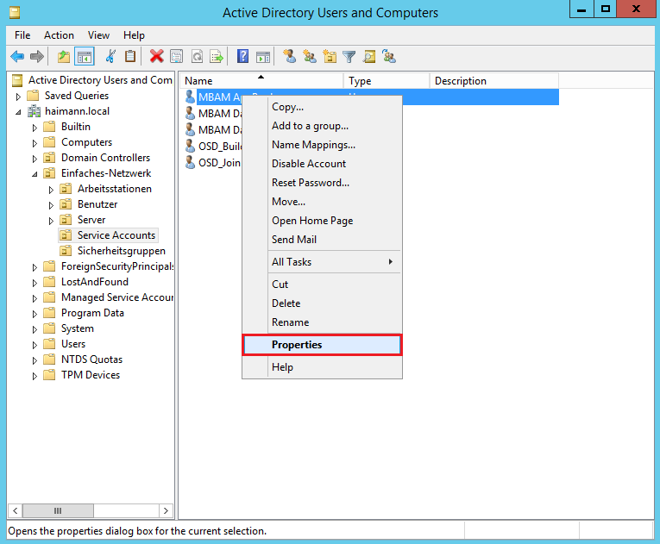Sort by the Type column header
The width and height of the screenshot is (660, 544).
coord(387,81)
